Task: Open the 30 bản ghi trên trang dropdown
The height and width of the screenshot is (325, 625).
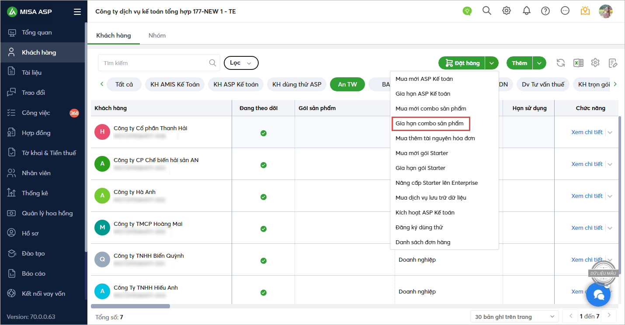Action: pos(515,317)
